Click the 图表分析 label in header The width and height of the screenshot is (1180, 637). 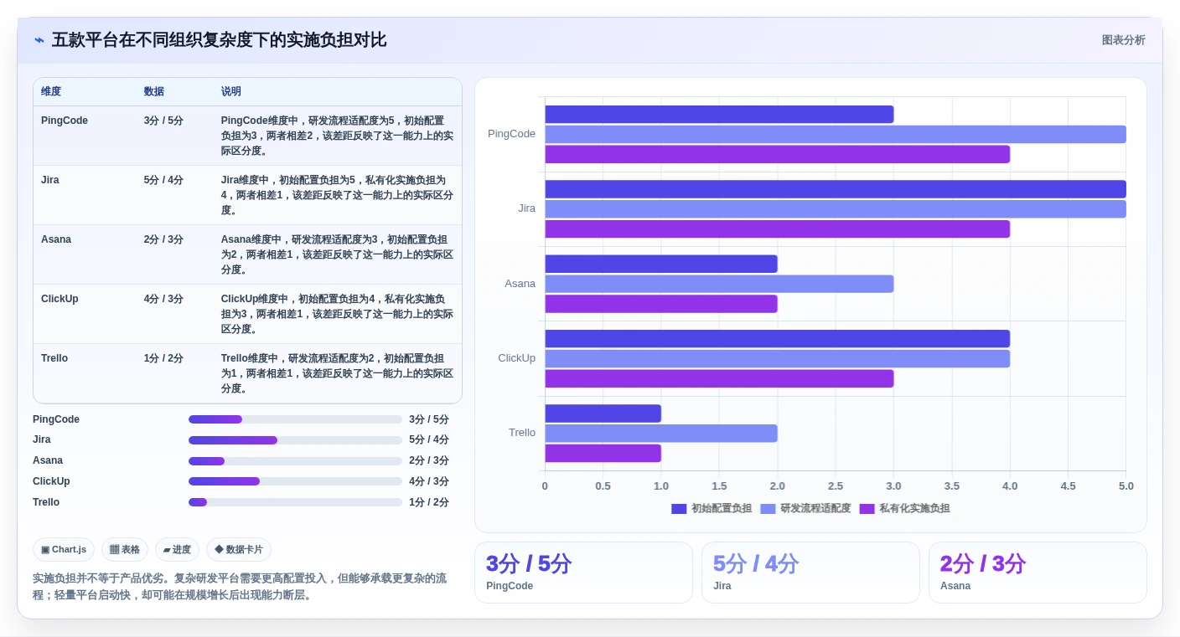(1123, 40)
